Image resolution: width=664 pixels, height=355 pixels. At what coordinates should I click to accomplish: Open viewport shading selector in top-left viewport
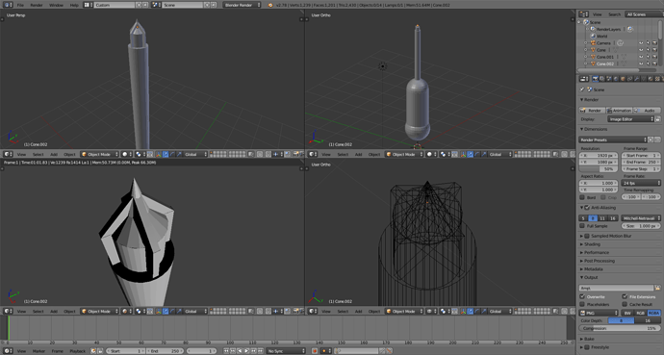pyautogui.click(x=126, y=155)
